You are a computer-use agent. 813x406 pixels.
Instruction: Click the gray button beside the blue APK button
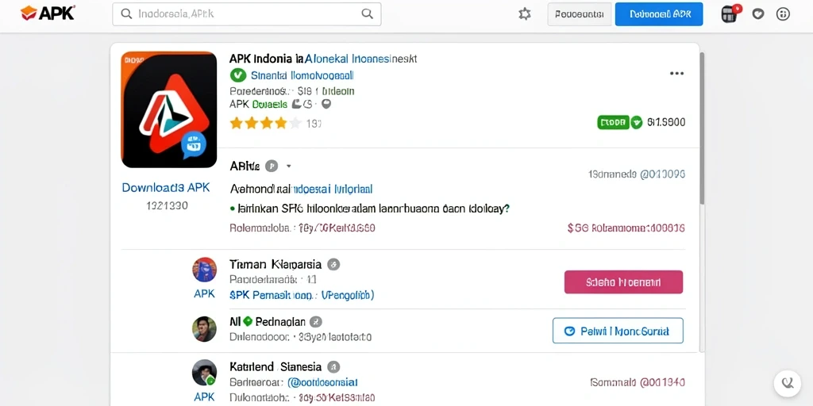pyautogui.click(x=579, y=14)
